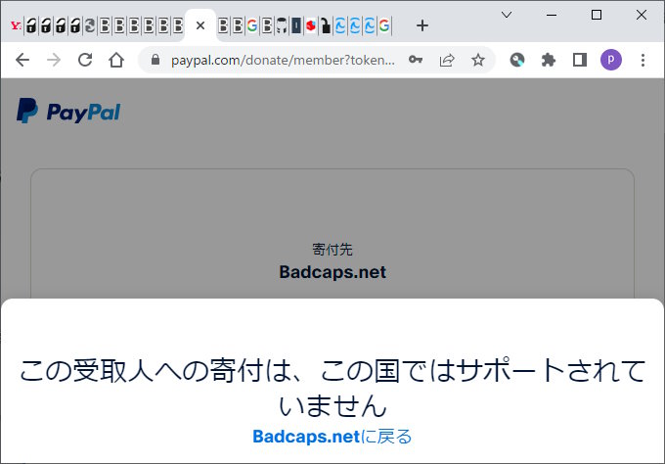Open the Extensions puzzle menu

coord(549,60)
